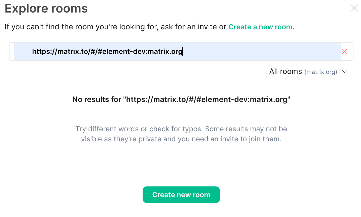The image size is (361, 217).
Task: Follow the Create a new room link
Action: pos(260,27)
